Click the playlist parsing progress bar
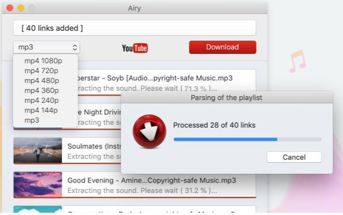The height and width of the screenshot is (215, 343). pos(247,140)
